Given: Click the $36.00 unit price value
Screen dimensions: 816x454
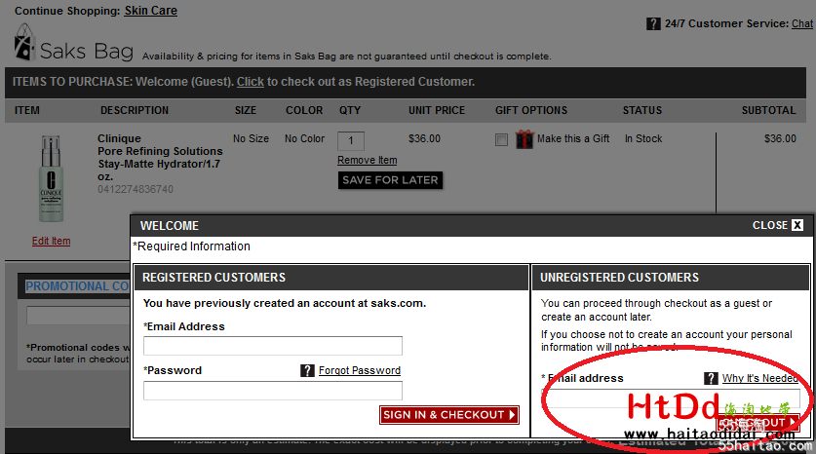Looking at the screenshot, I should point(424,139).
